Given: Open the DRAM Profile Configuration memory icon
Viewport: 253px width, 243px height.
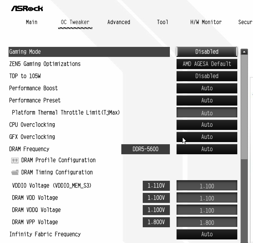Looking at the screenshot, I should pos(15,160).
